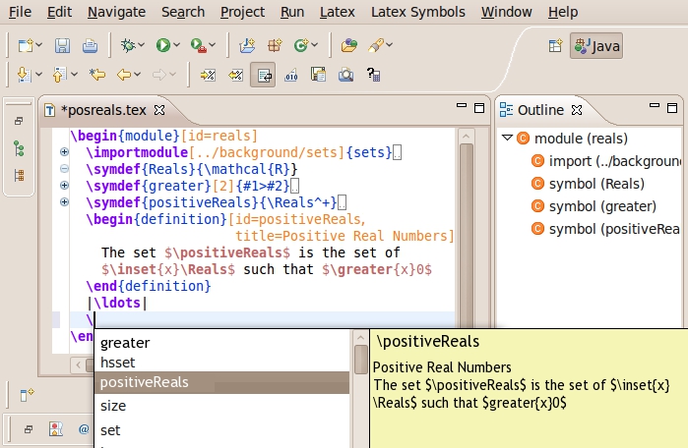Open the New file dropdown arrow

[x=39, y=45]
